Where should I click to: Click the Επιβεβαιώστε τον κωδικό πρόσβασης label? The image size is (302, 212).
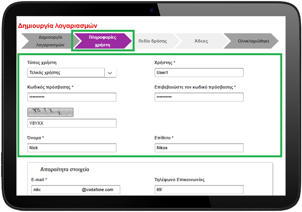pyautogui.click(x=195, y=87)
